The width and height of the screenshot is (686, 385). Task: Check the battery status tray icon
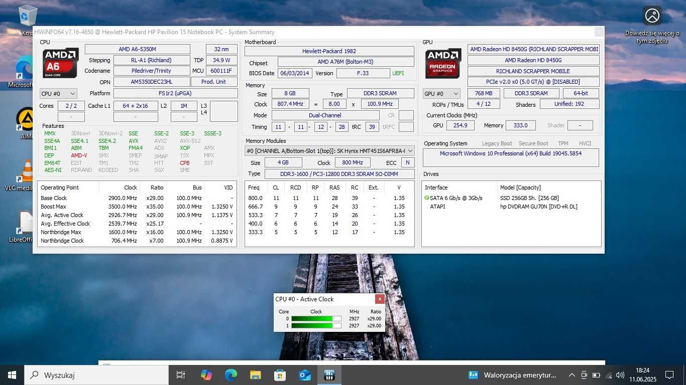[596, 375]
